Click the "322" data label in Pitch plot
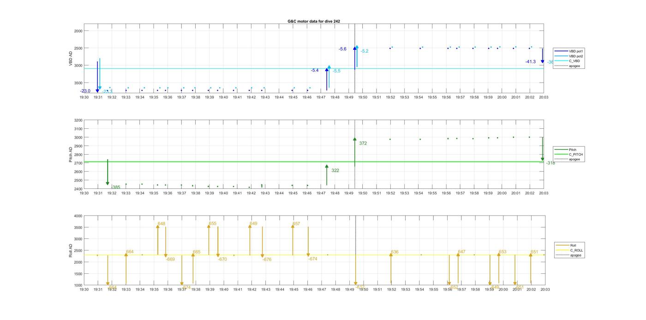Viewport: 646px width, 320px height. click(x=335, y=170)
